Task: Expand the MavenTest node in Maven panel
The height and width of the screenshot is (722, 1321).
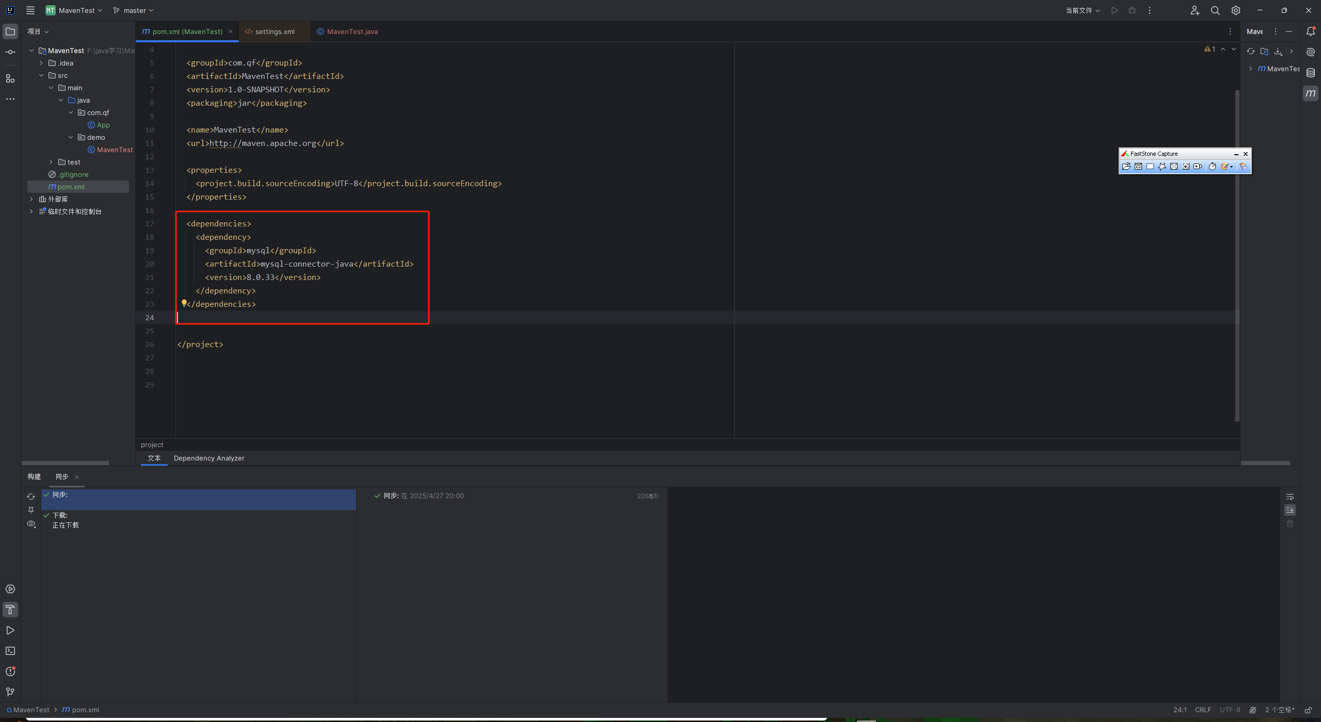Action: [x=1251, y=68]
